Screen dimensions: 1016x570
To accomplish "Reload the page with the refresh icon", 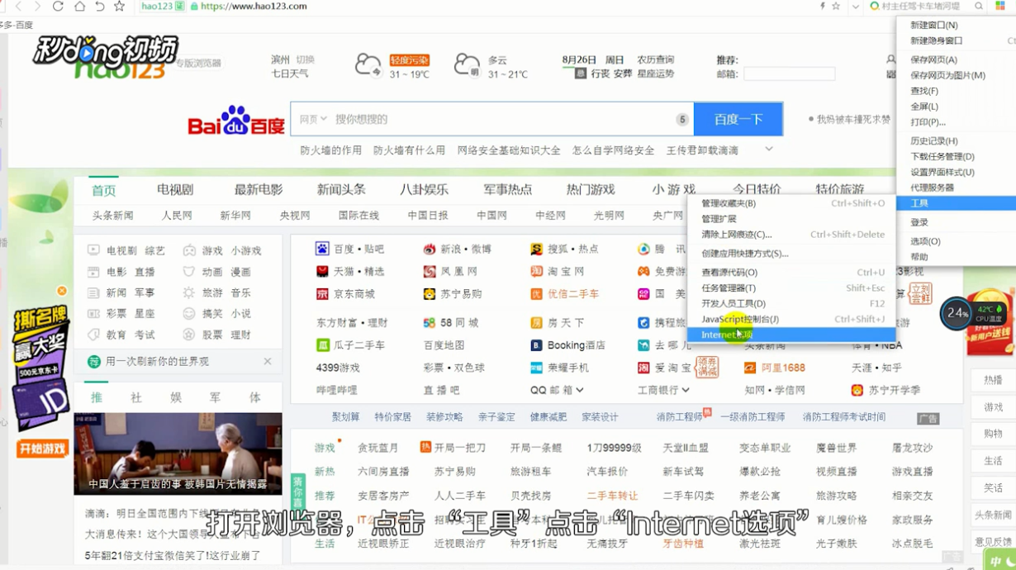I will tap(58, 7).
